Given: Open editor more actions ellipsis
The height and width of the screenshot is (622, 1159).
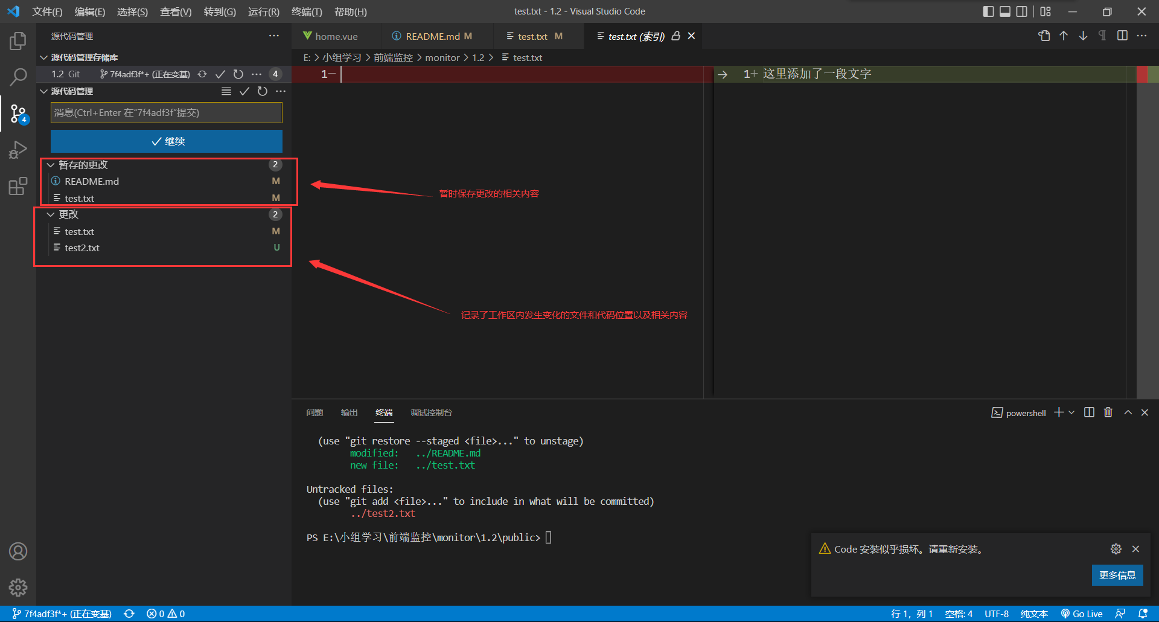Looking at the screenshot, I should pos(1141,36).
